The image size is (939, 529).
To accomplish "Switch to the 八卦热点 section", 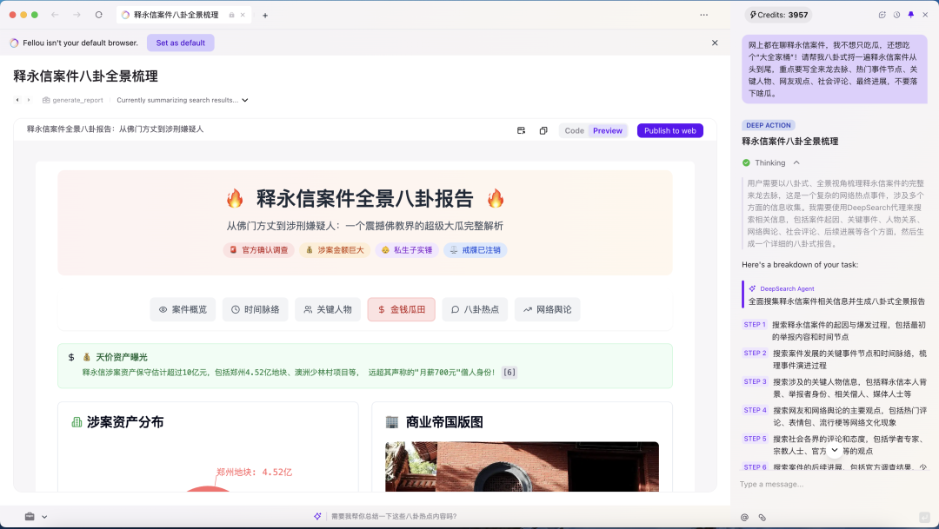I will [x=475, y=309].
